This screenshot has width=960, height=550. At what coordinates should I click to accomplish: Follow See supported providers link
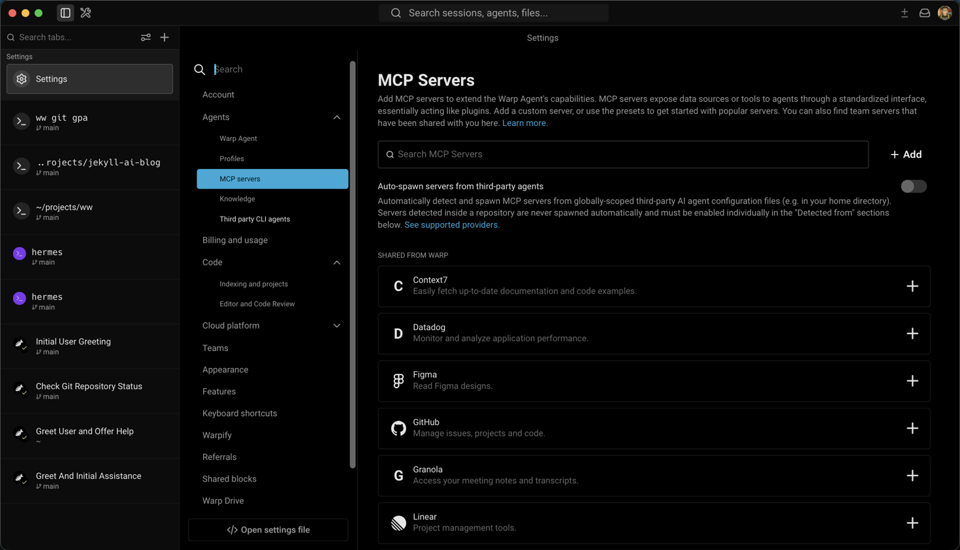coord(451,225)
